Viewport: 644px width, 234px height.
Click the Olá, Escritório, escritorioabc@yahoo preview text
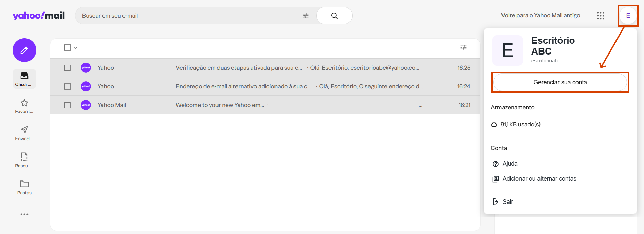click(365, 68)
